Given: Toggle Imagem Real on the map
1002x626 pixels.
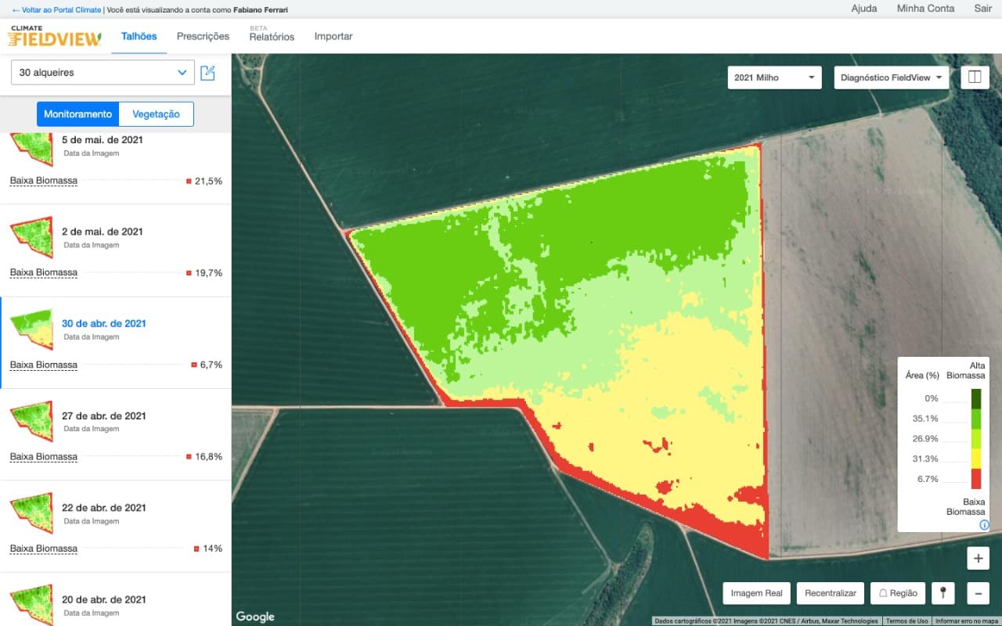Looking at the screenshot, I should click(756, 593).
